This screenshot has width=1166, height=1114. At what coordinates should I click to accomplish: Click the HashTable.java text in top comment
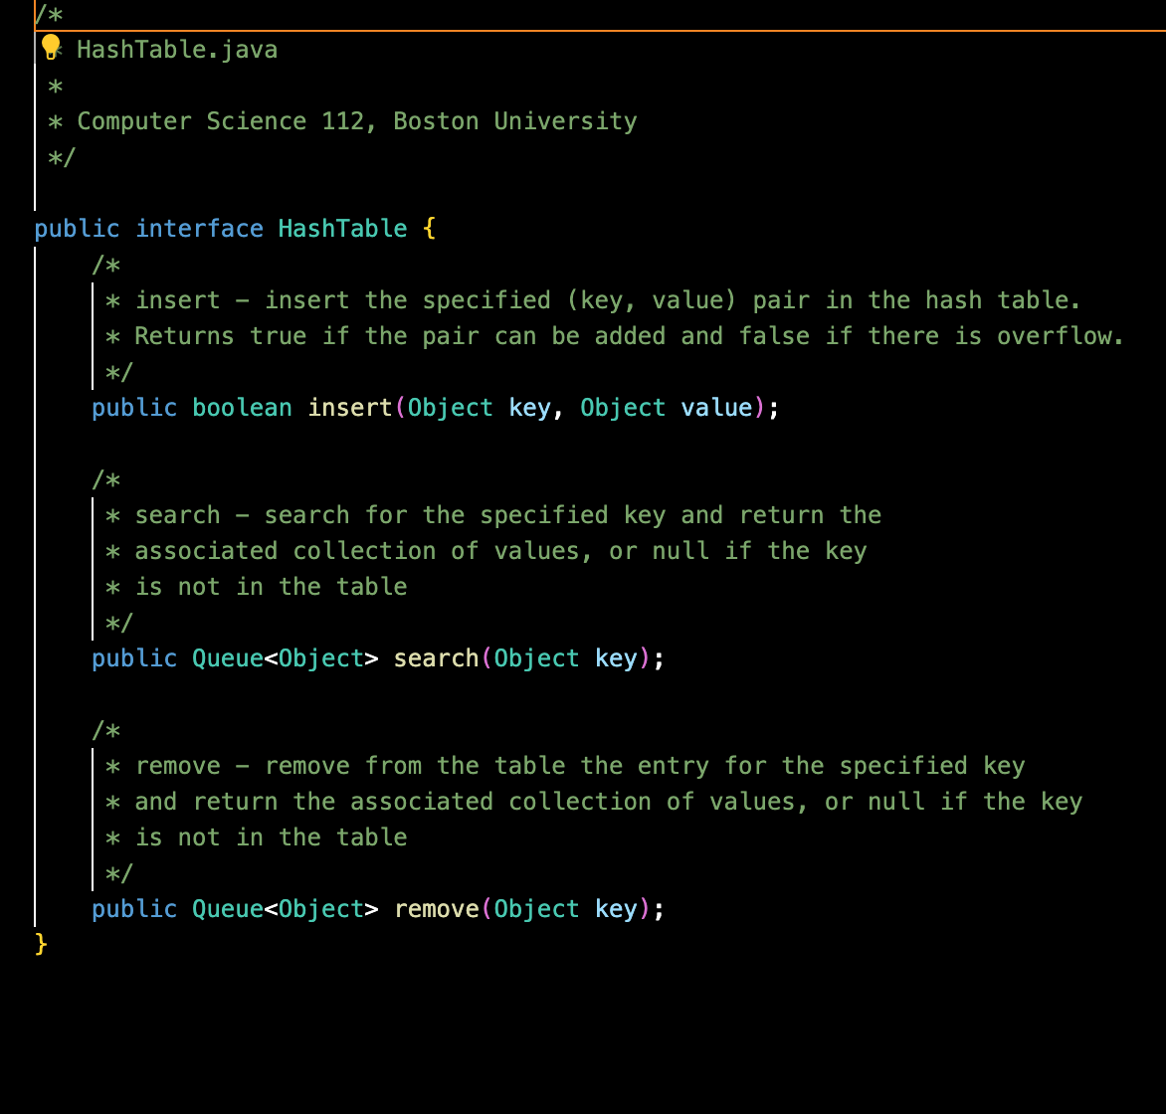pos(177,49)
